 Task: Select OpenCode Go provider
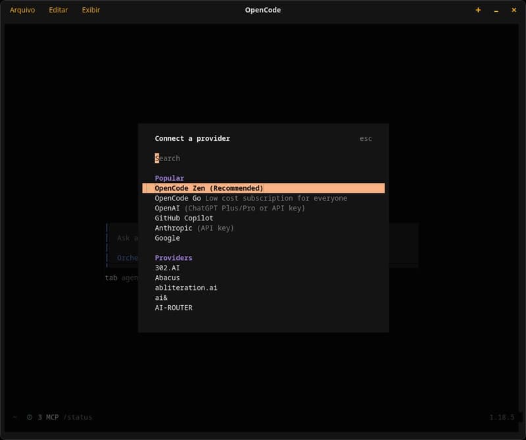(264, 199)
